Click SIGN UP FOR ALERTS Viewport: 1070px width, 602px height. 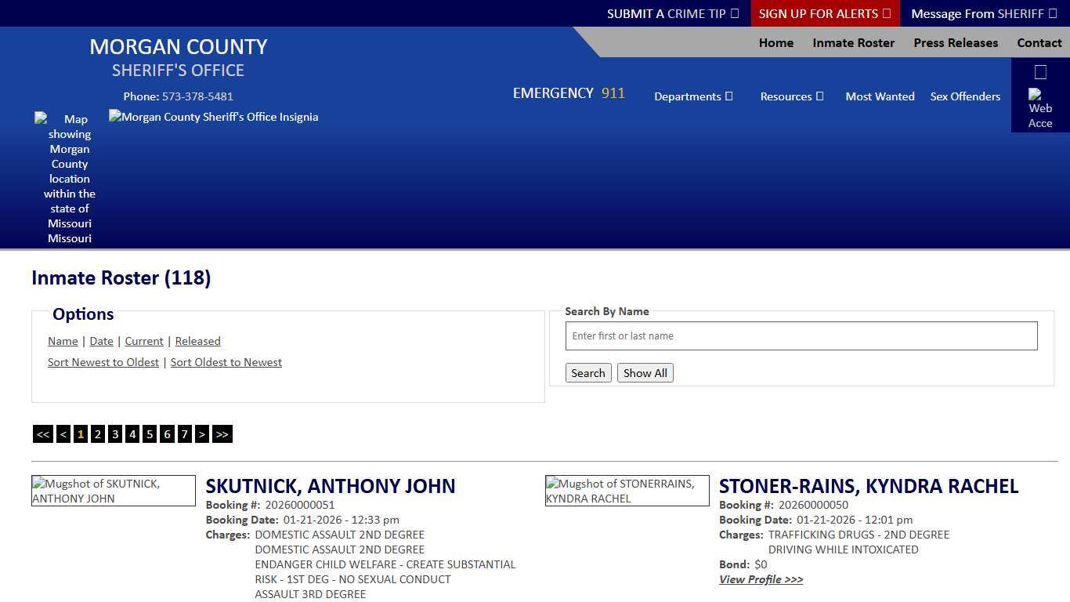point(824,13)
